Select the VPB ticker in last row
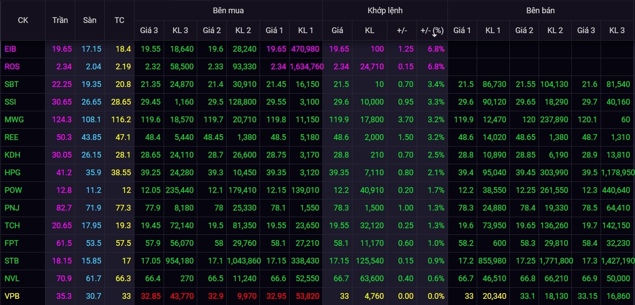Viewport: 635px width, 305px height. point(12,296)
